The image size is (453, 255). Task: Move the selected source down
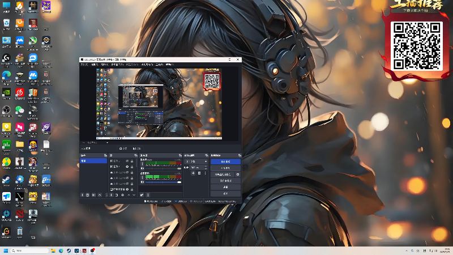tap(134, 195)
